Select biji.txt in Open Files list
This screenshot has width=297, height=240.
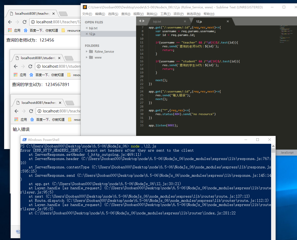click(x=93, y=28)
